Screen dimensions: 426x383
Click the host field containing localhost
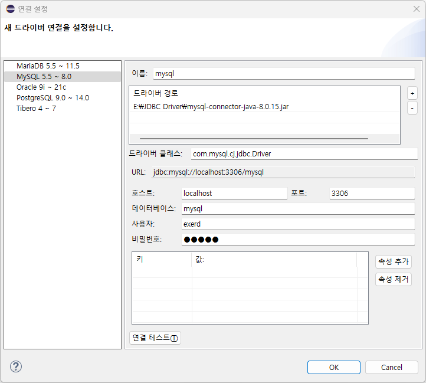pos(234,193)
